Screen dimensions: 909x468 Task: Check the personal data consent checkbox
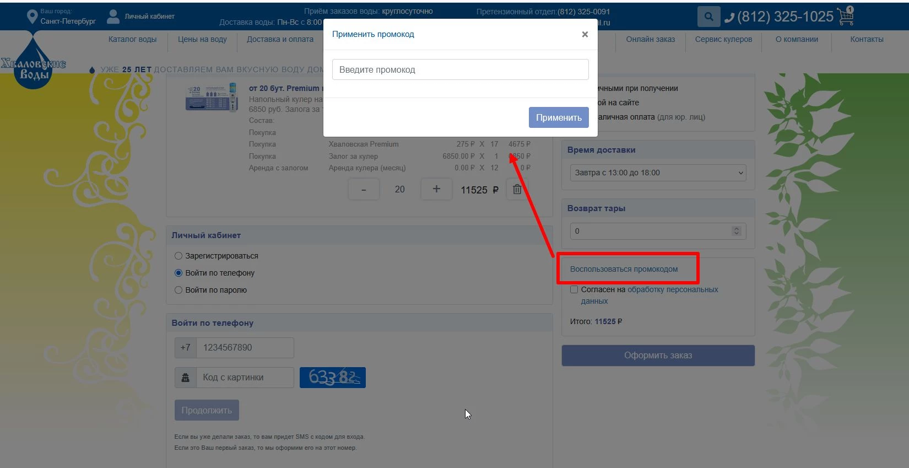point(574,289)
